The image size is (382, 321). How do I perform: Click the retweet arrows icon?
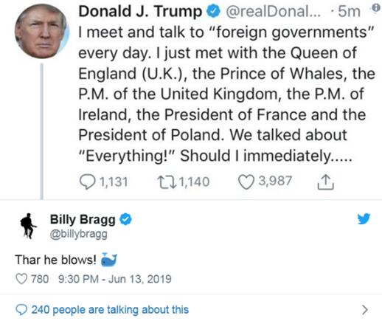167,182
